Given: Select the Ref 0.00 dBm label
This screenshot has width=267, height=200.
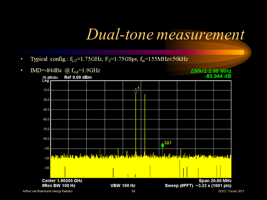Looking at the screenshot, I should pyautogui.click(x=78, y=77).
